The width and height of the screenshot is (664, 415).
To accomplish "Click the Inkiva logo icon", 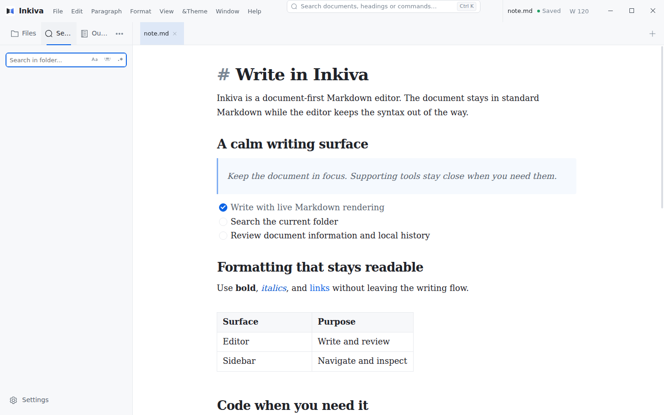I will point(10,11).
